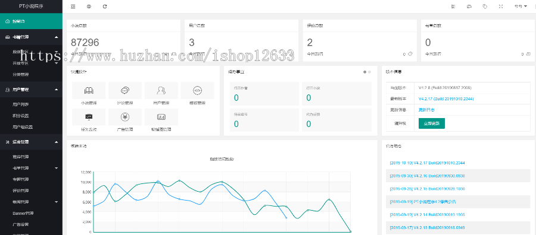The height and width of the screenshot is (235, 536).
Task: Collapse the 运营管理 sidebar group arrow
Action: tap(57, 142)
